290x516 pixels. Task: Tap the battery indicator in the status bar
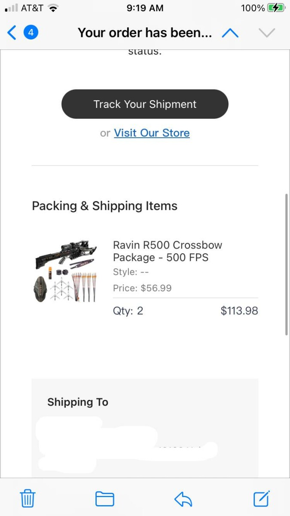(275, 8)
